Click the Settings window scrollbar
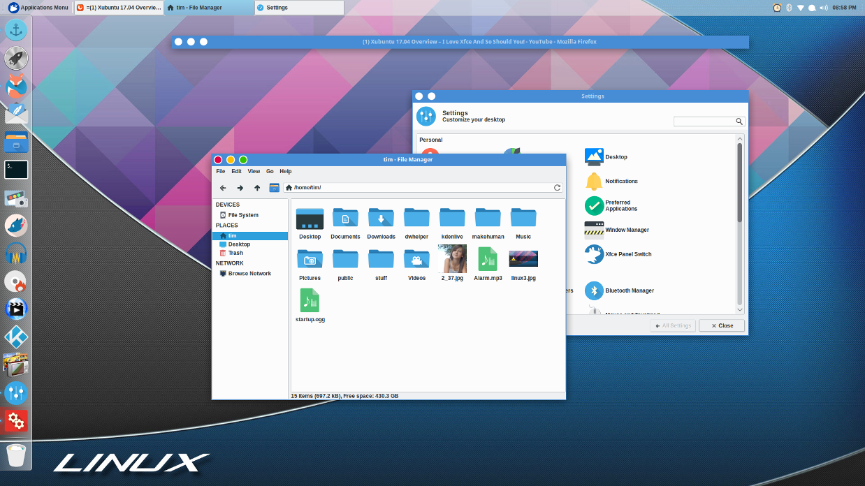The image size is (865, 486). click(740, 183)
